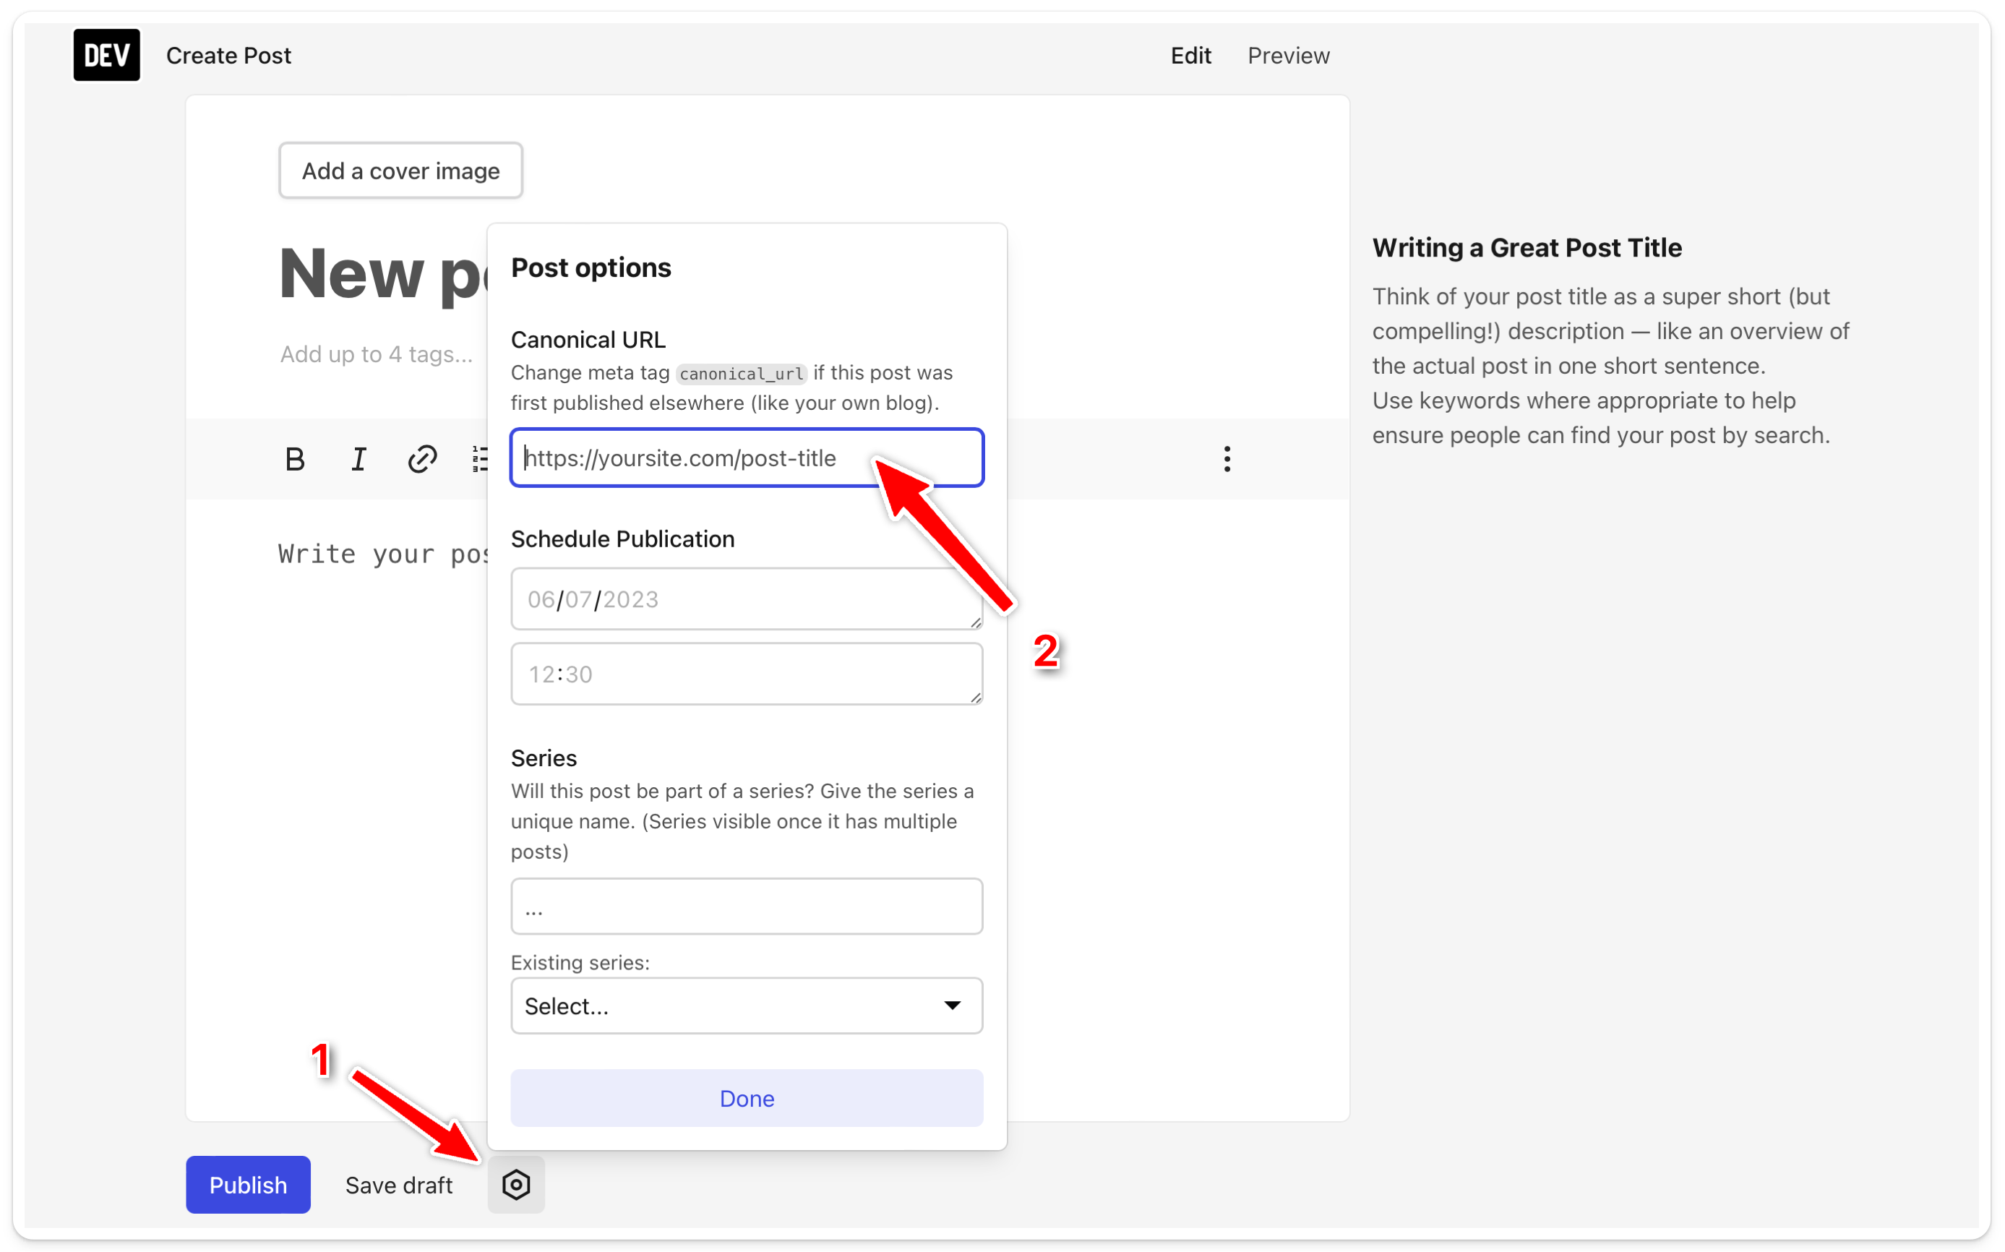
Task: Click the Publish button
Action: point(249,1184)
